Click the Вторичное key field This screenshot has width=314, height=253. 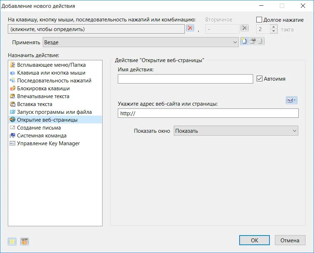[x=222, y=29]
